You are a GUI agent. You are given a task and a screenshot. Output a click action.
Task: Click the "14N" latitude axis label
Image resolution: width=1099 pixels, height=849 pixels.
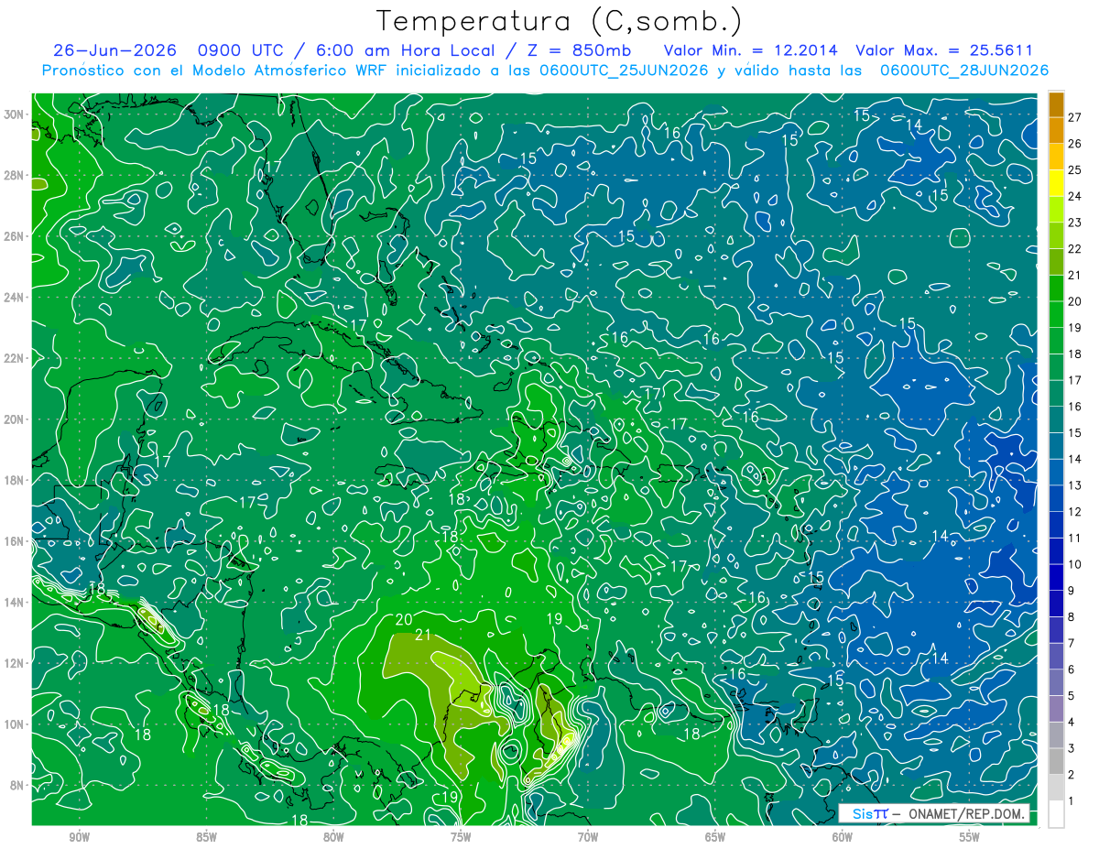[x=14, y=603]
